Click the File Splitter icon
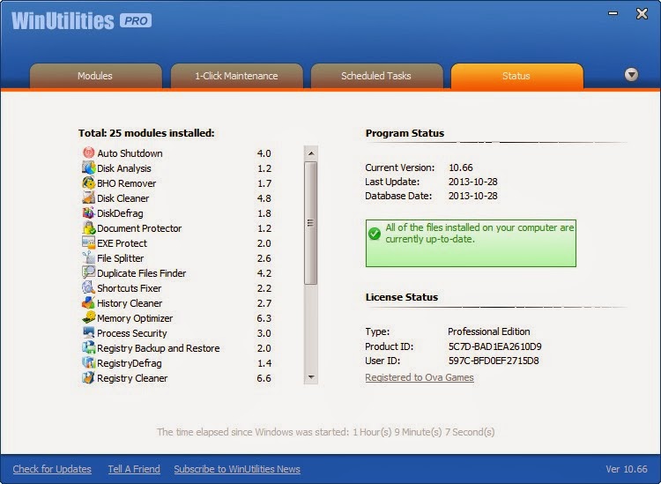661x484 pixels. [88, 257]
